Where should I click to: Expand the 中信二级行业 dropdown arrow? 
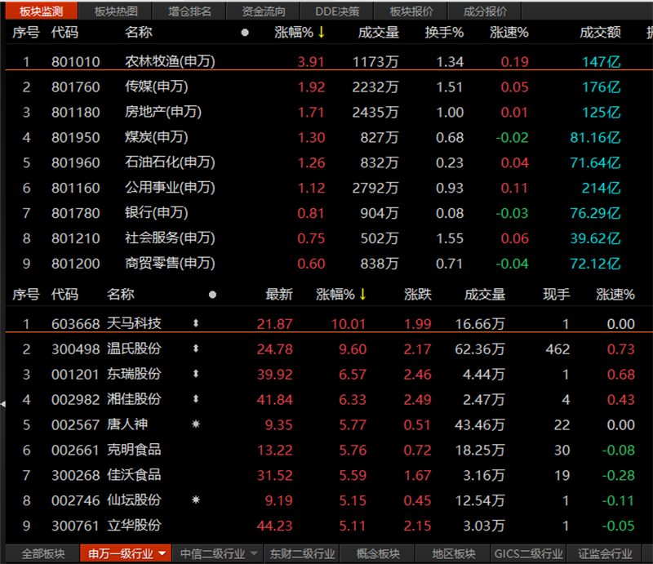(x=254, y=554)
